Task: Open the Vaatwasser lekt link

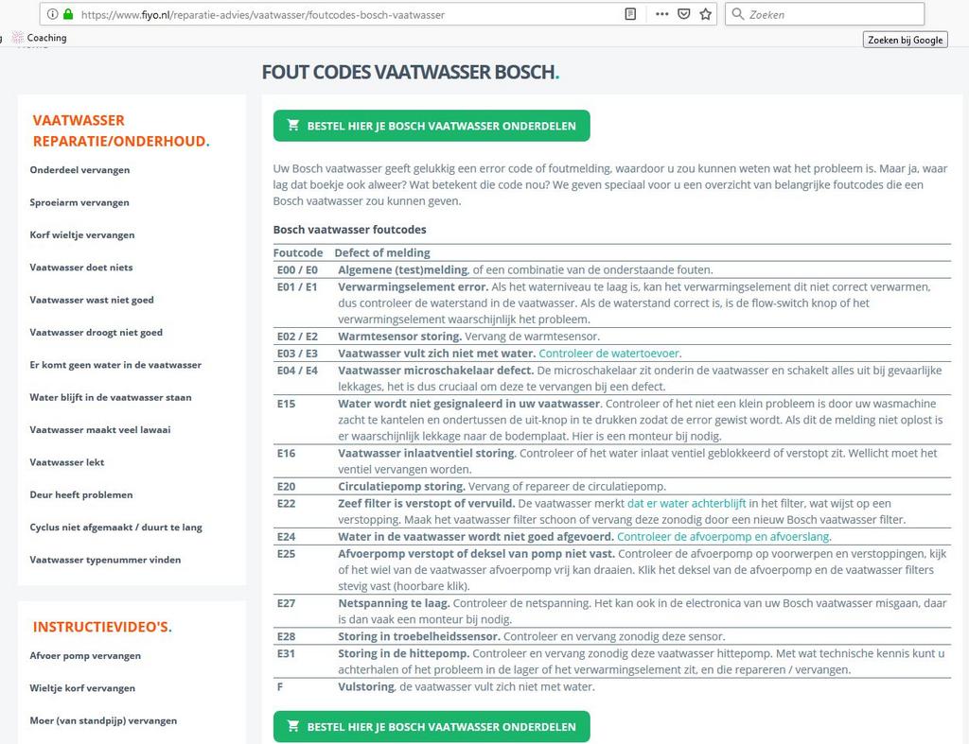Action: (67, 462)
